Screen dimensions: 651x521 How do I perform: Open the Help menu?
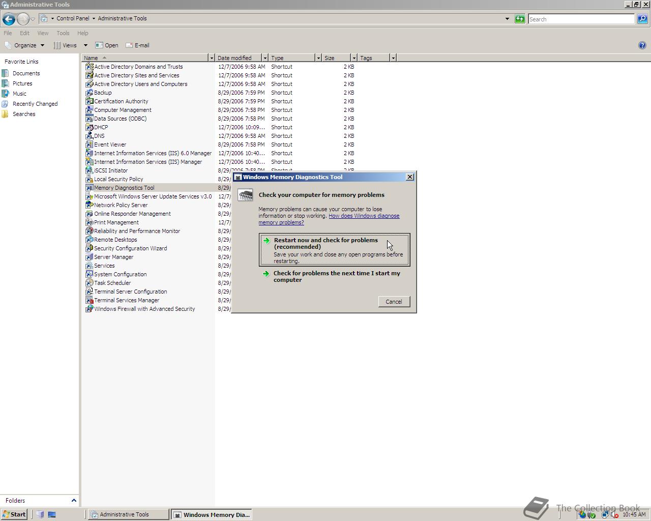82,33
